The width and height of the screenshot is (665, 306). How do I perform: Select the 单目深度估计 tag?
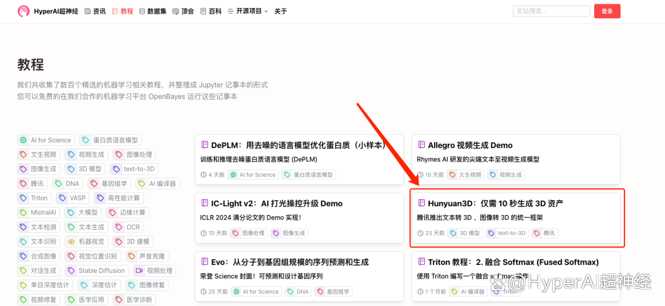[46, 284]
